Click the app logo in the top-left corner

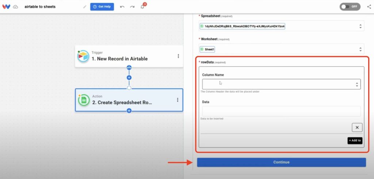click(6, 7)
